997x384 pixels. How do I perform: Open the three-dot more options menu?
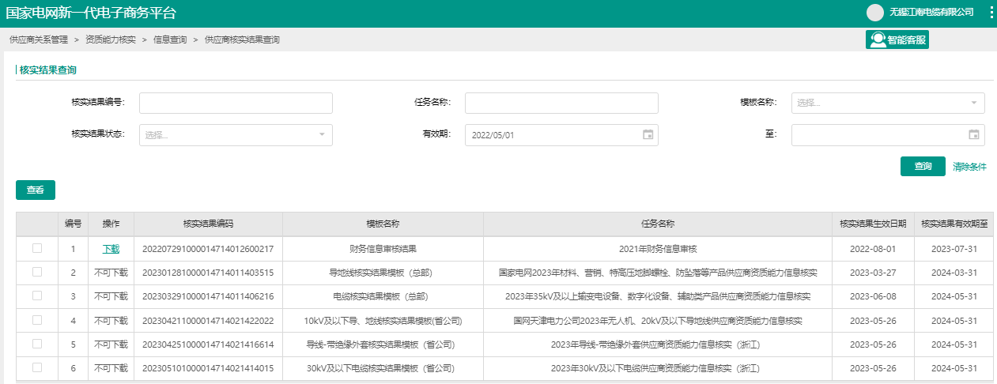(x=991, y=13)
